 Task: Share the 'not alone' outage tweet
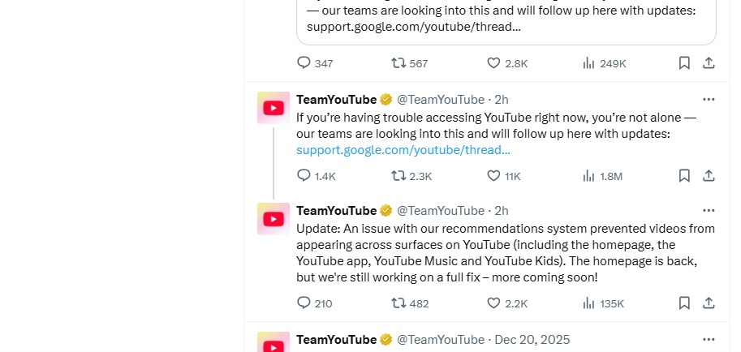point(709,175)
